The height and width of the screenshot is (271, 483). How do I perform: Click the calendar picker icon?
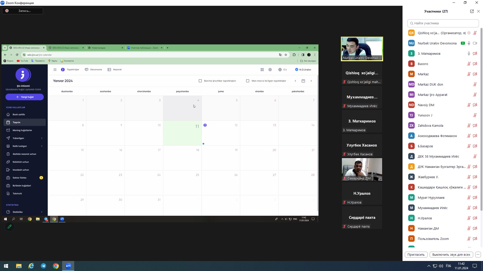pos(303,81)
